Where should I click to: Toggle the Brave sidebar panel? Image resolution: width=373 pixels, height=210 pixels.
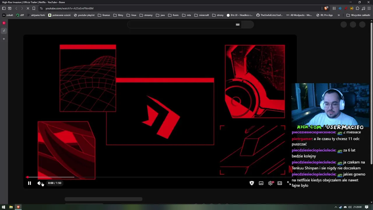pos(4,8)
